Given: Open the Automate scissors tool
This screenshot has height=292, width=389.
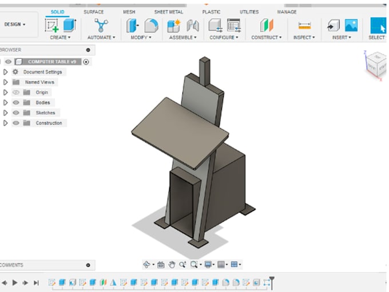Looking at the screenshot, I should 101,25.
